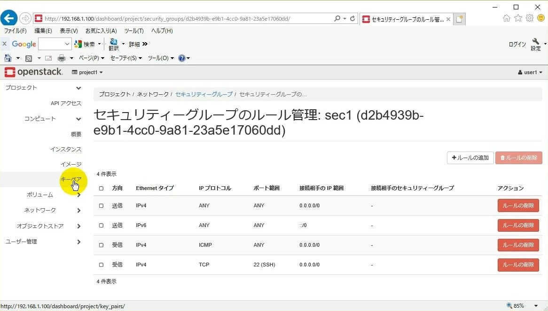The image size is (548, 311).
Task: Go back with the browser back arrow
Action: [x=9, y=18]
